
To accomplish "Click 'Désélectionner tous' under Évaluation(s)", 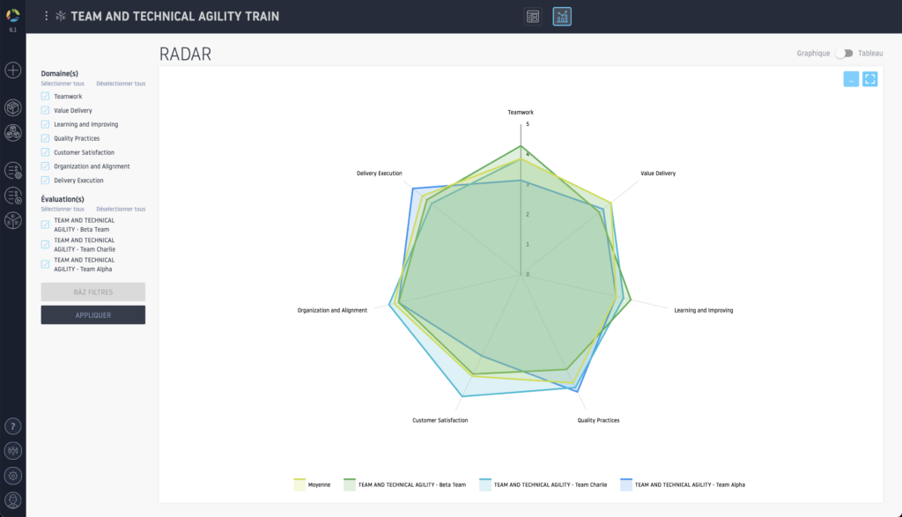I will click(x=121, y=210).
